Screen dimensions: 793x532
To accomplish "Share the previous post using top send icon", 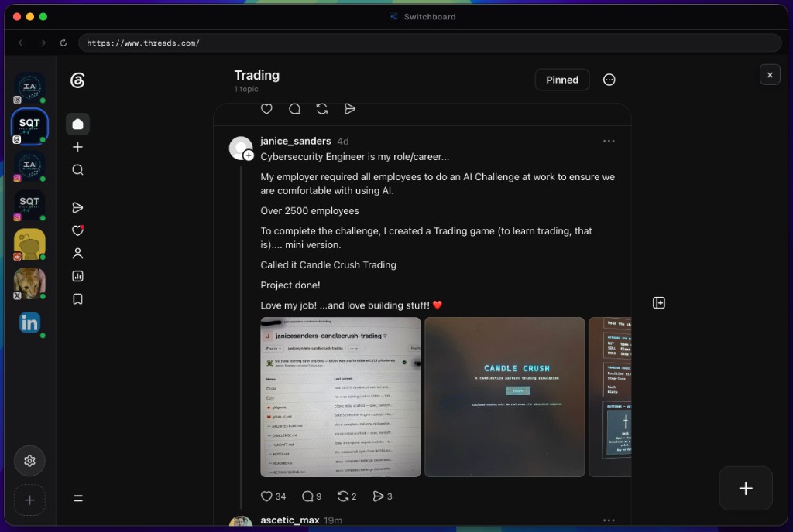I will (349, 109).
